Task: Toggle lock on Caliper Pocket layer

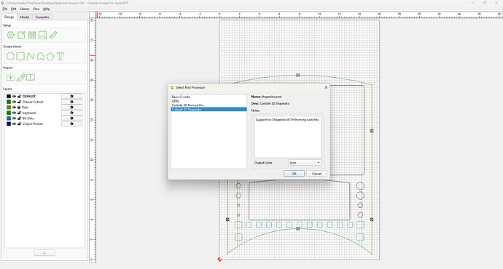Action: coord(19,124)
